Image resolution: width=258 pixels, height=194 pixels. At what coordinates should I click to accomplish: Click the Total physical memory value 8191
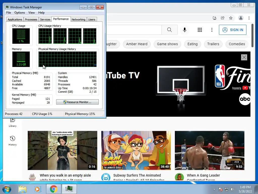click(x=47, y=77)
